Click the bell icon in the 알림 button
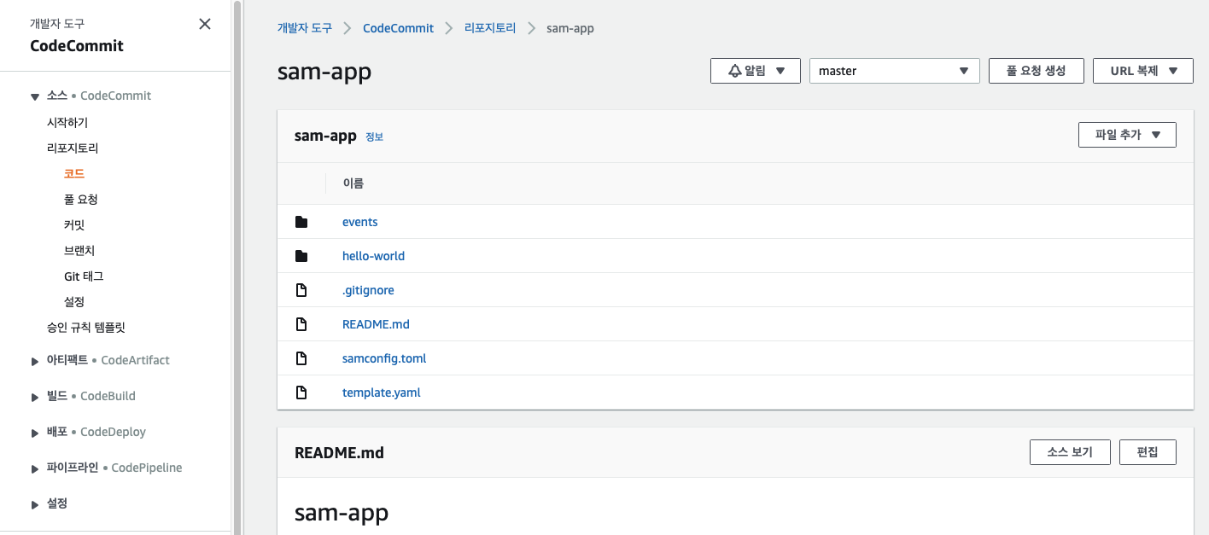The image size is (1209, 535). coord(734,71)
